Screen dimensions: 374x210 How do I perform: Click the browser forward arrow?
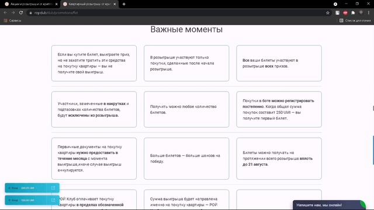coord(13,13)
